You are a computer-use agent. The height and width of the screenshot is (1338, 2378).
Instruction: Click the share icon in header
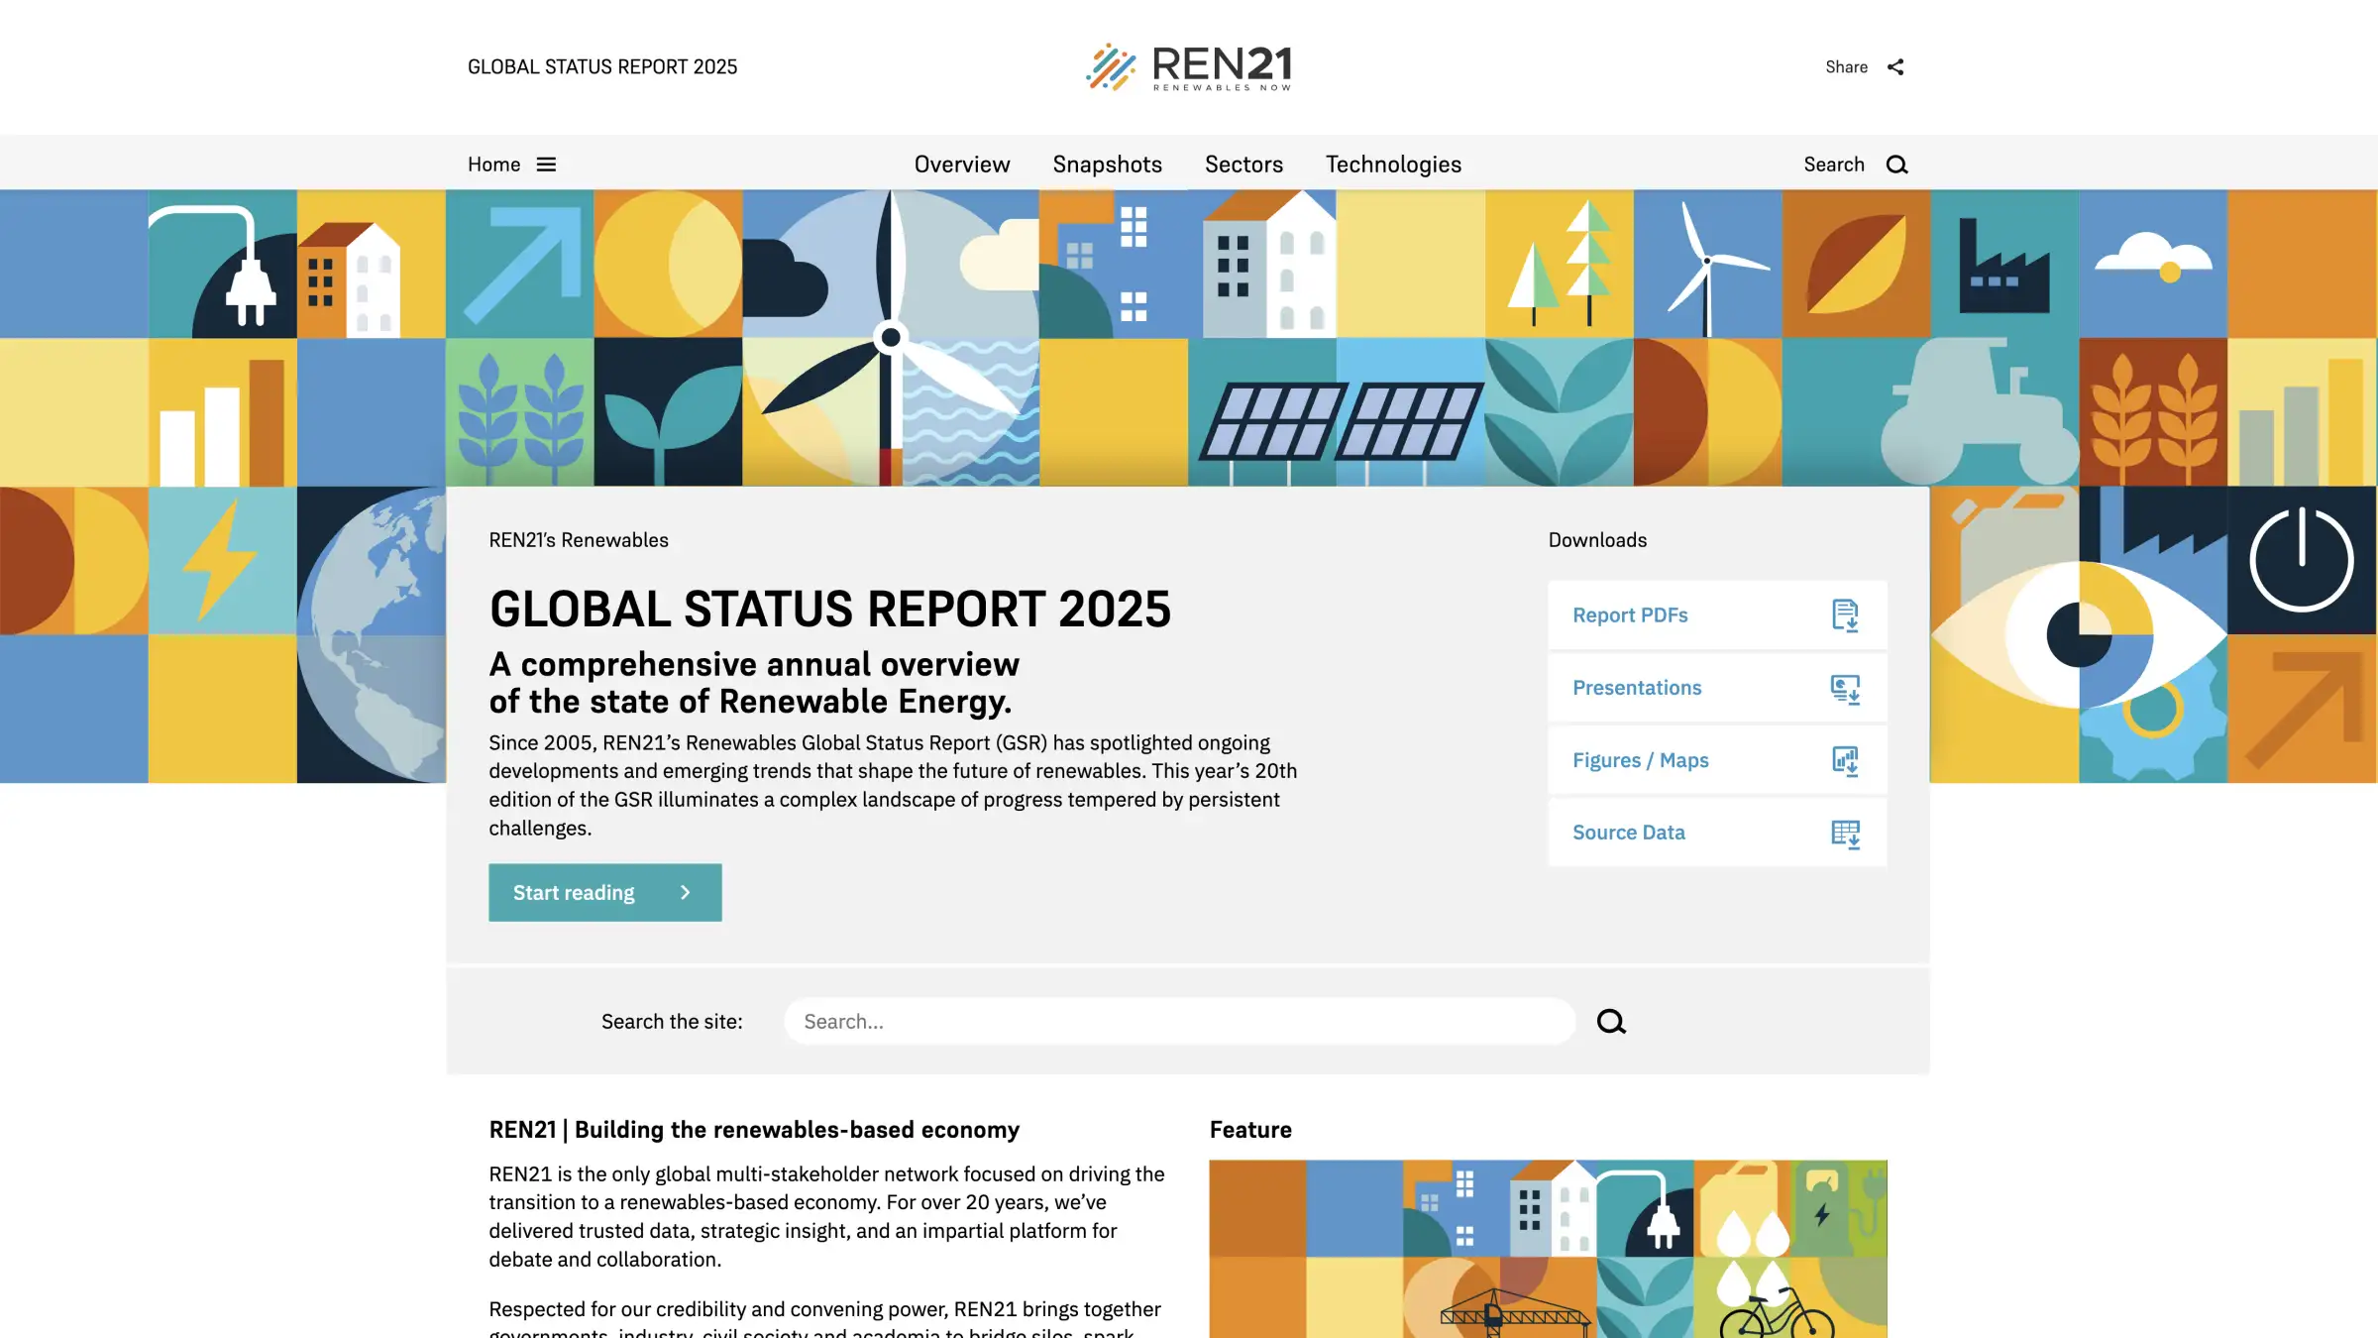pos(1895,66)
